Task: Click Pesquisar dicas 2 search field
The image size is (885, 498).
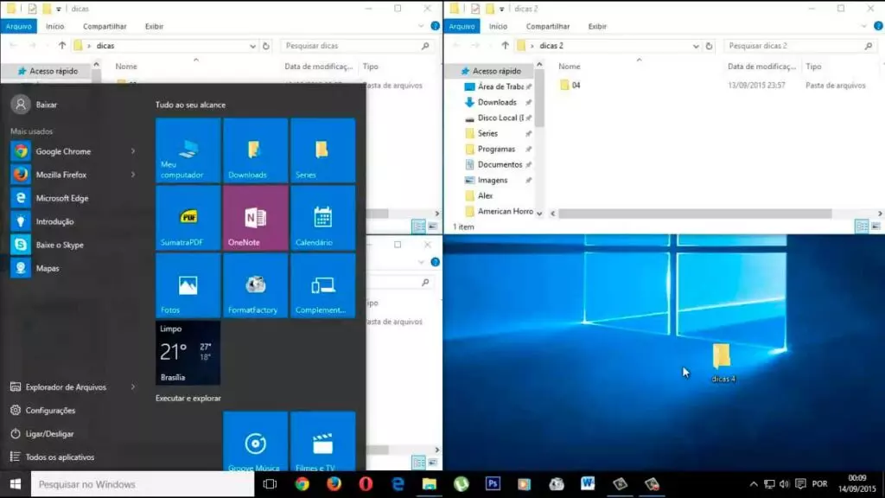Action: tap(800, 46)
